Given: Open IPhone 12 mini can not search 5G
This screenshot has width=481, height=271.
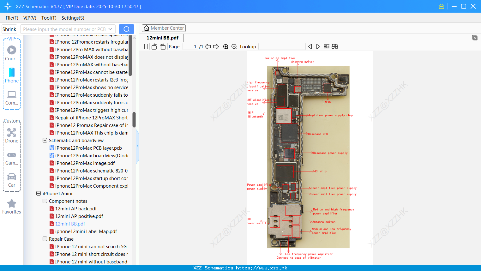Looking at the screenshot, I should click(91, 246).
